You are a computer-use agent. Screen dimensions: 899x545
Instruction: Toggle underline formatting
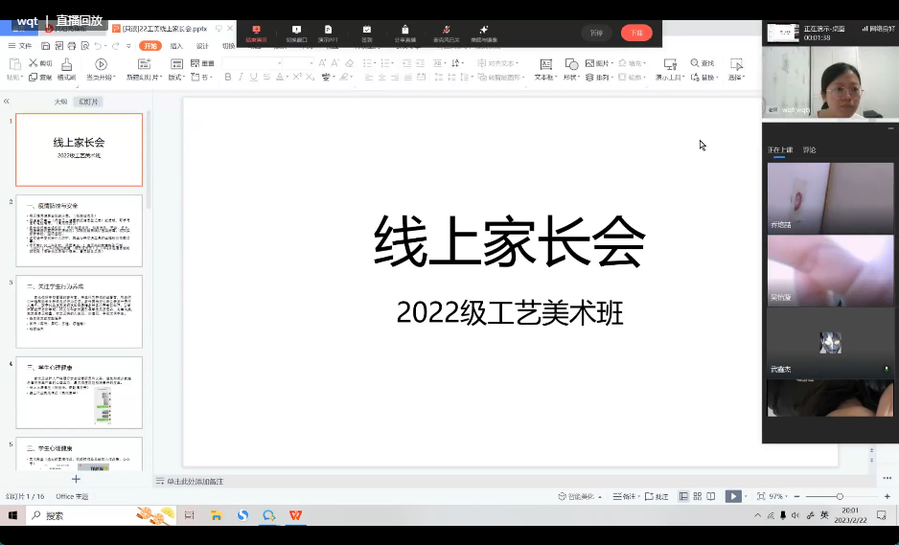pos(253,77)
